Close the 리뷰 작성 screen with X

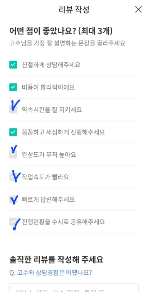click(x=138, y=9)
